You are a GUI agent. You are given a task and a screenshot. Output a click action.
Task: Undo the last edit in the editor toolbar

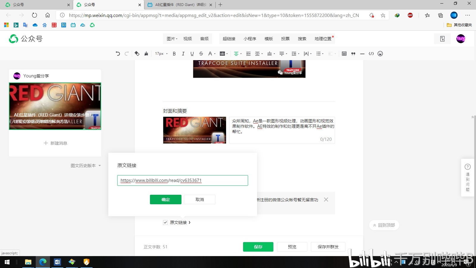[118, 54]
